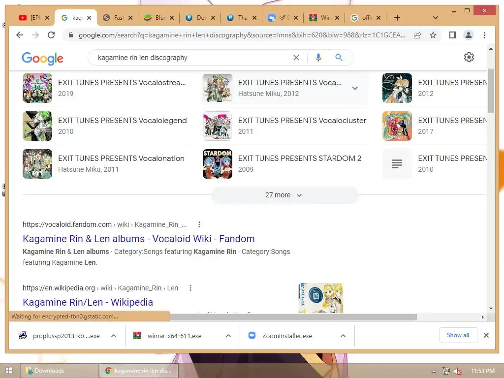This screenshot has height=378, width=504.
Task: Bookmark this page with the star icon
Action: 433,35
